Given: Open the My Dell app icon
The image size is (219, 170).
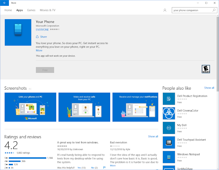Looking at the screenshot, I should (169, 128).
